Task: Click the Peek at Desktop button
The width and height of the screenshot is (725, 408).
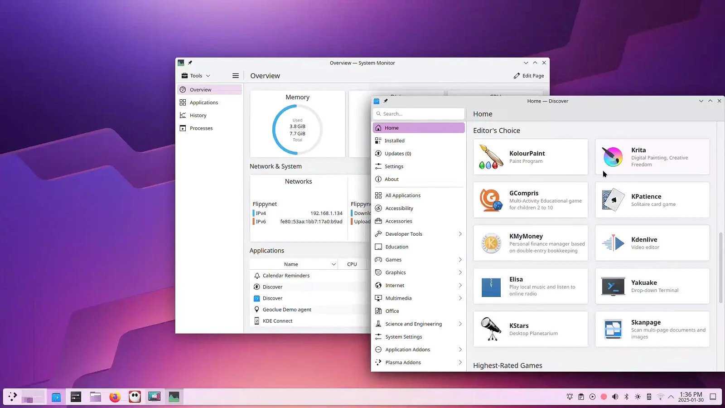Action: [713, 397]
